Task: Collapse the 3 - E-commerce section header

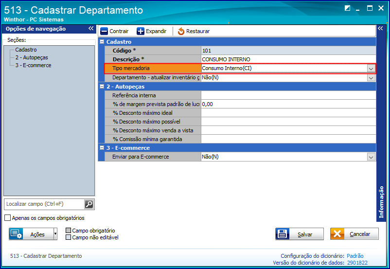Action: [x=102, y=147]
